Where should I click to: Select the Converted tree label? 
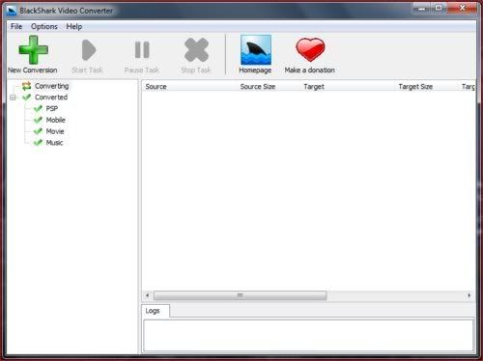[x=51, y=97]
